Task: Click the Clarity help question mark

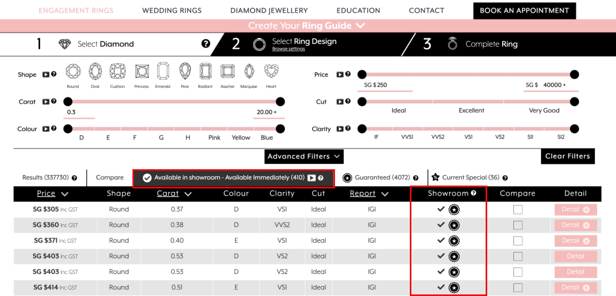Action: [x=348, y=129]
